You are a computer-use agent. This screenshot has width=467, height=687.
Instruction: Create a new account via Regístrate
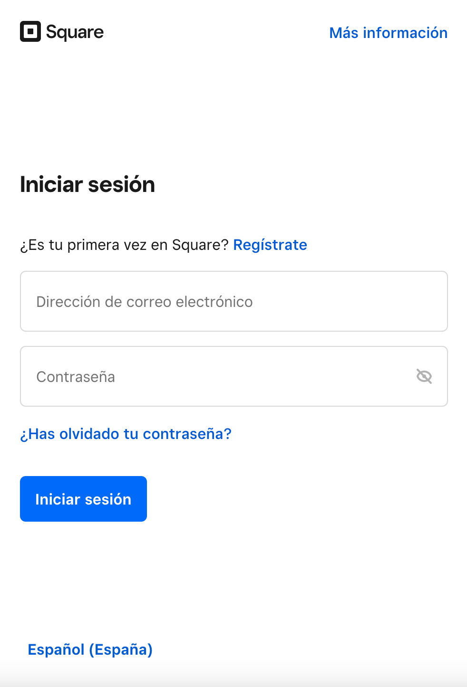pyautogui.click(x=270, y=245)
